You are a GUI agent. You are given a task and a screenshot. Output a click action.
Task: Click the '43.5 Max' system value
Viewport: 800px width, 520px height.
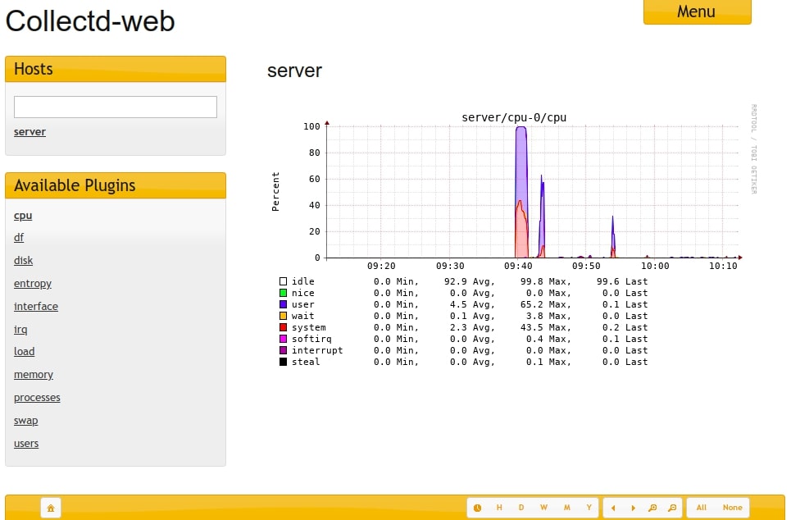click(x=545, y=327)
